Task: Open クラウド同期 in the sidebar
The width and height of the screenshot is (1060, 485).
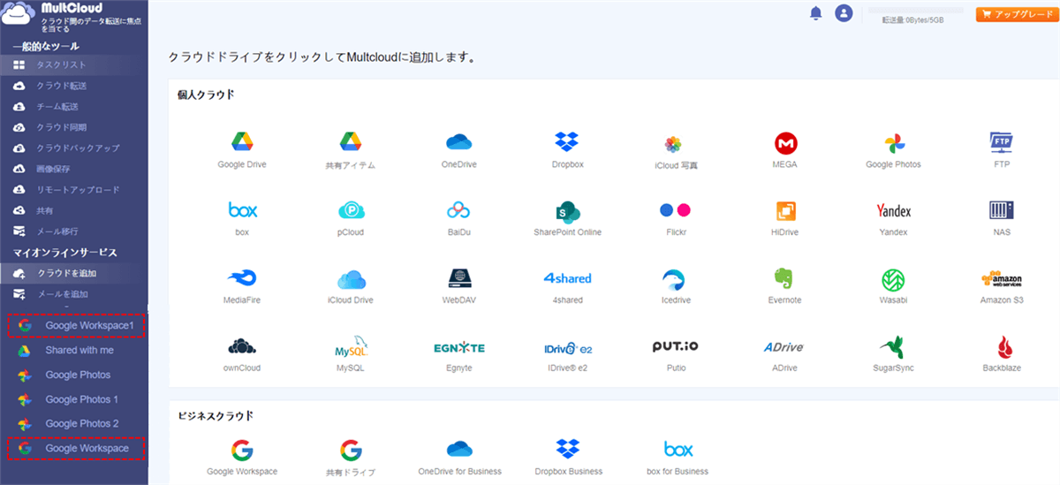Action: coord(61,127)
